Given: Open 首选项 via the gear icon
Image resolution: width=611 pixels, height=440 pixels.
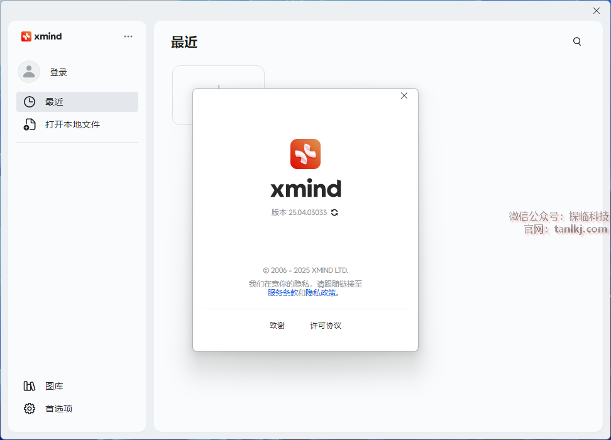Looking at the screenshot, I should point(30,409).
